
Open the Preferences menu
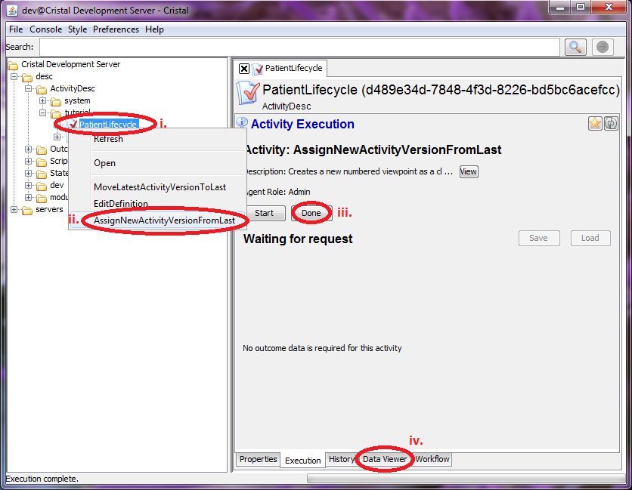[116, 29]
